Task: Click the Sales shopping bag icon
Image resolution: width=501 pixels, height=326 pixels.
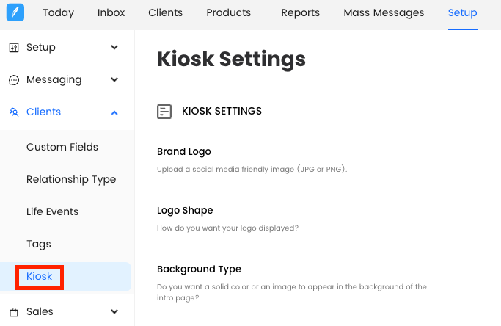Action: [14, 312]
